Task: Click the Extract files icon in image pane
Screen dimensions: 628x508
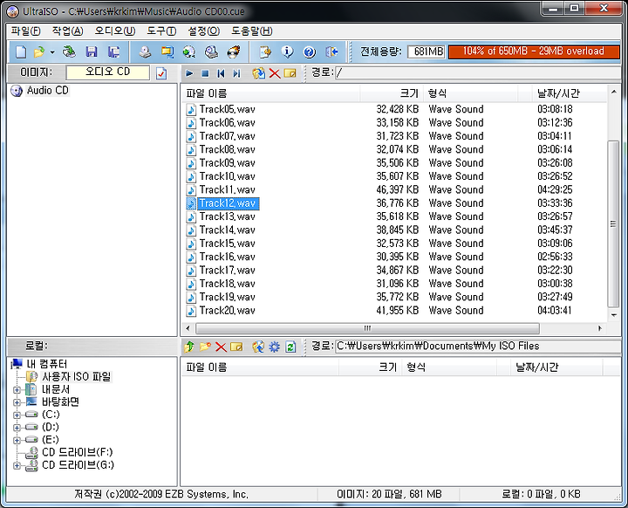Action: pyautogui.click(x=259, y=73)
